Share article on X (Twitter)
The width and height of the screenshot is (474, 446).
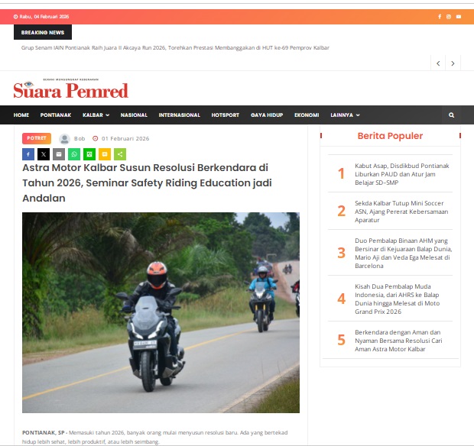[44, 154]
